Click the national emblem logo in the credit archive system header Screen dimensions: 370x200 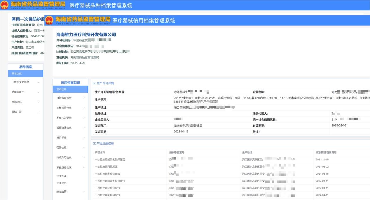49,20
